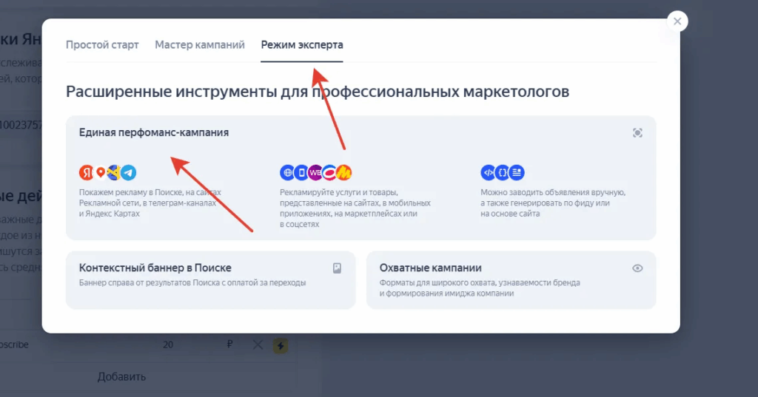758x397 pixels.
Task: Open the Мастер кампаний tab
Action: click(200, 45)
